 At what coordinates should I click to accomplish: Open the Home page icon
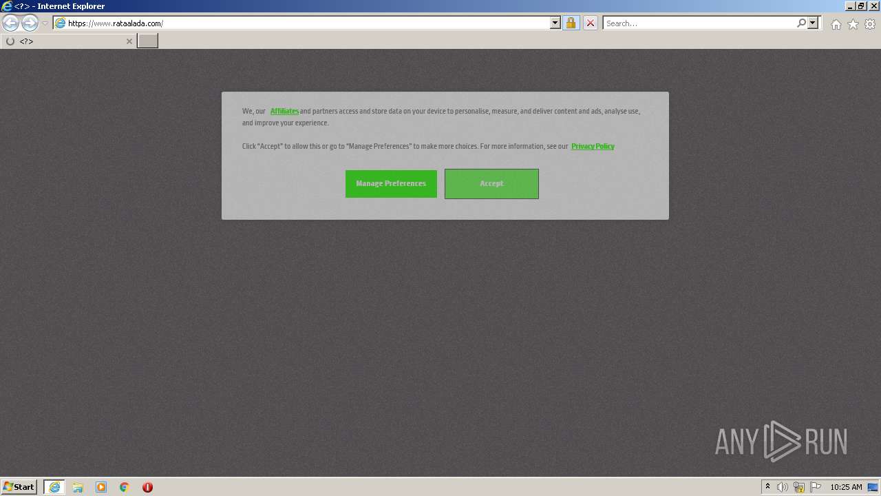(836, 24)
